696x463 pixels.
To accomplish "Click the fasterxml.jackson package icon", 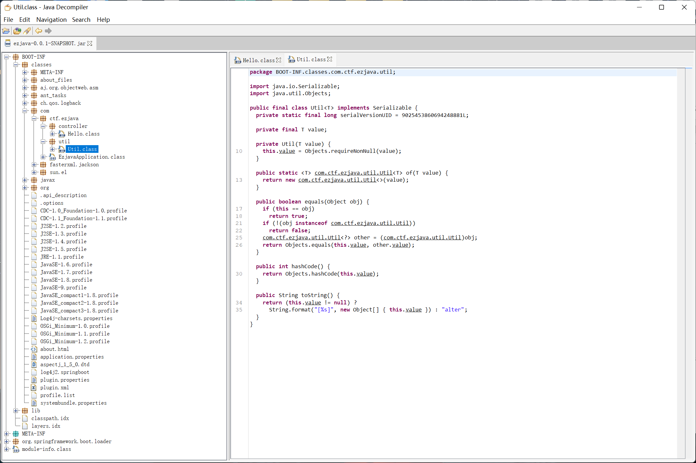I will point(43,165).
